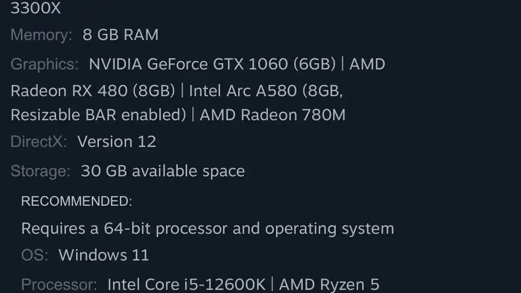The width and height of the screenshot is (521, 293).
Task: Click the "AMD Radeon 780M" text
Action: pos(272,115)
